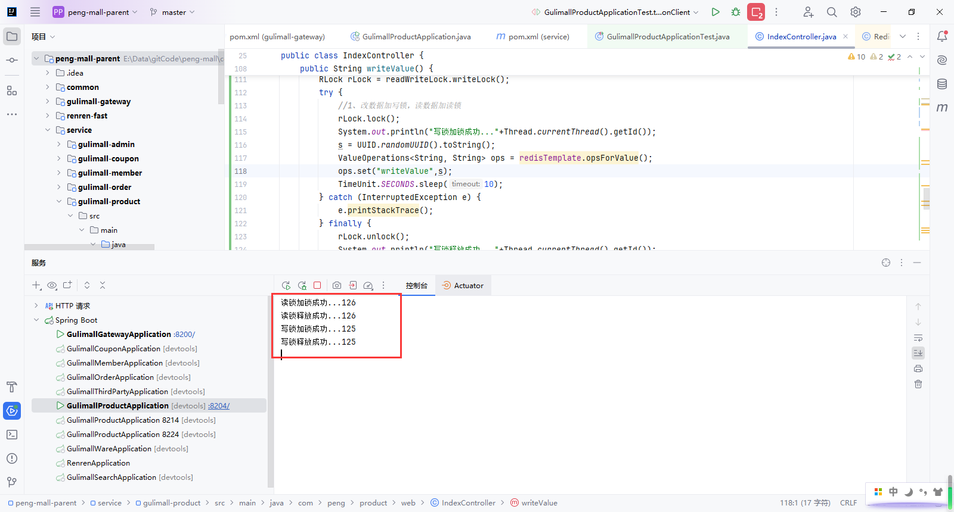The width and height of the screenshot is (954, 512).
Task: Go to next highlighted error arrow
Action: [922, 57]
